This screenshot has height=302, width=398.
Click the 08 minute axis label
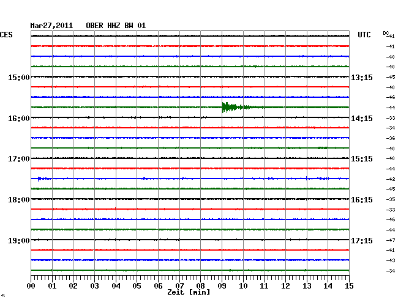200,286
